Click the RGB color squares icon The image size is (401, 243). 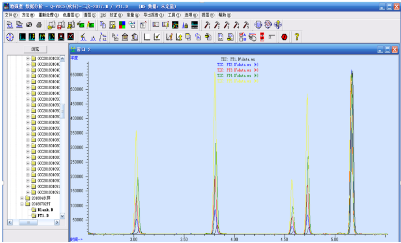[122, 25]
